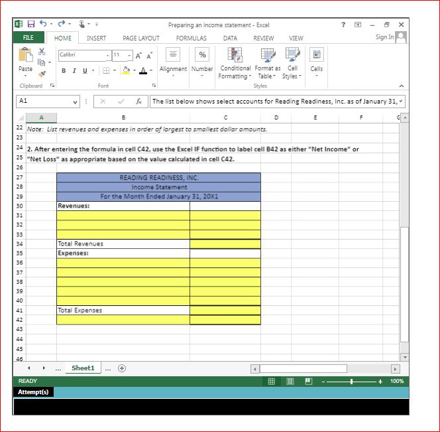Select the HOME ribbon tab
The width and height of the screenshot is (440, 432).
tap(62, 38)
